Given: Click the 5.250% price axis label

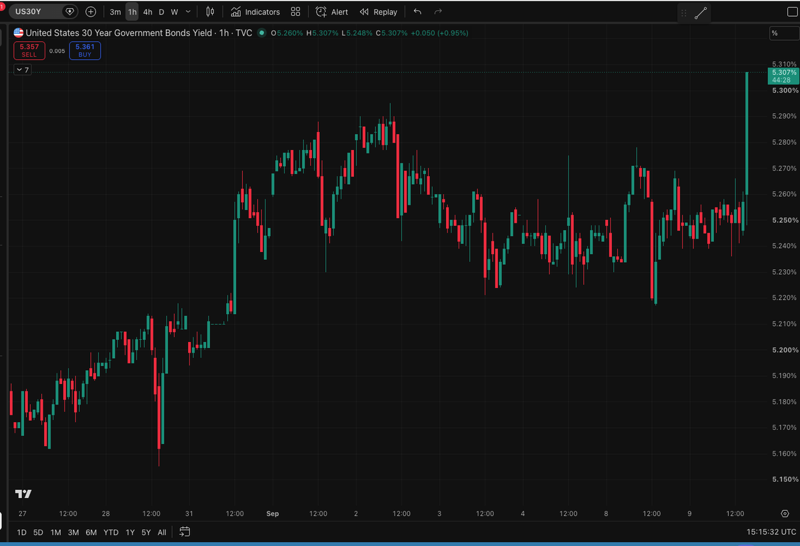Looking at the screenshot, I should coord(784,220).
